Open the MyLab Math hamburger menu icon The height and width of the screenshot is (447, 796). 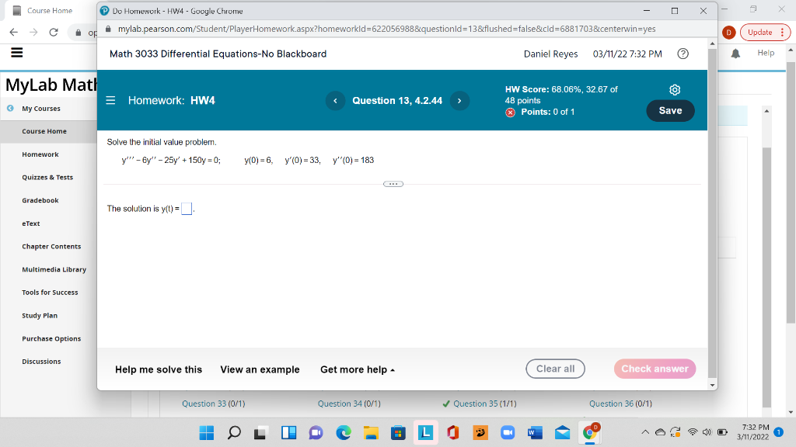(x=17, y=52)
